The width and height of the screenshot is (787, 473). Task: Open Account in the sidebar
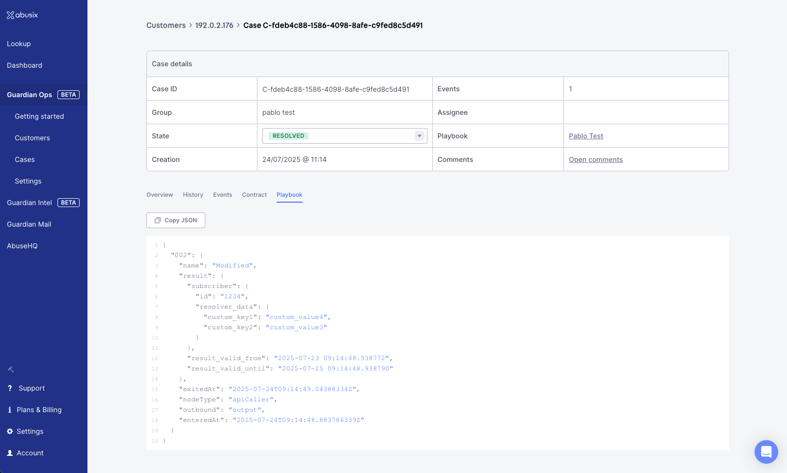coord(30,453)
